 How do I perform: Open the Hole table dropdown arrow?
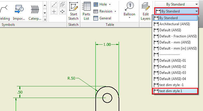[x=110, y=5]
